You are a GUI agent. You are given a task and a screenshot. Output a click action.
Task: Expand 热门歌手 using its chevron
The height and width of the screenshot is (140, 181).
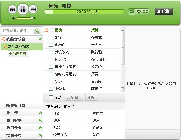point(40,120)
